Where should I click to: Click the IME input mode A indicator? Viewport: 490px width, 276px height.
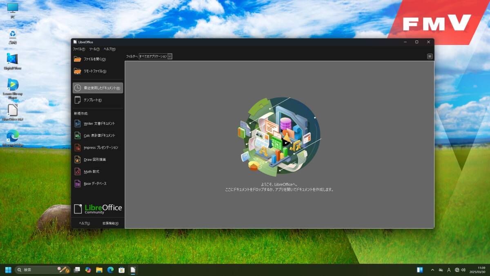coord(449,270)
